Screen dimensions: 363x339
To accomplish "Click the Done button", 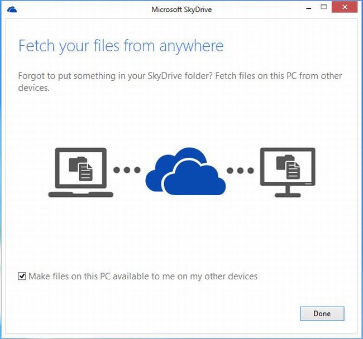I will click(322, 313).
